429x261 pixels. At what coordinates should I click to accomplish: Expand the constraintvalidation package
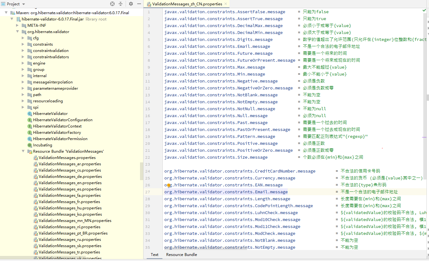[x=23, y=50]
